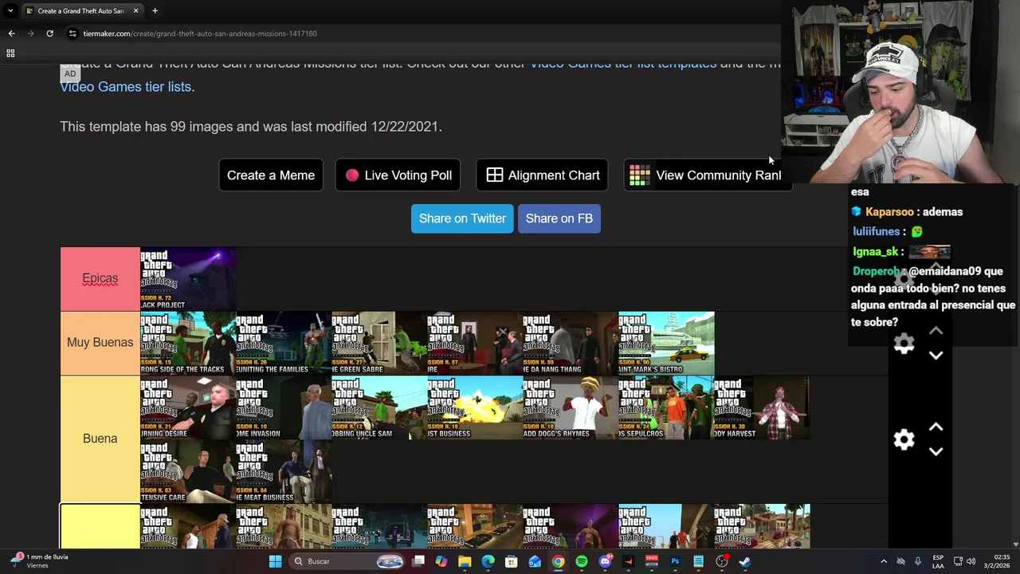The height and width of the screenshot is (574, 1020).
Task: Select Home Invasion mission thumbnail
Action: pyautogui.click(x=284, y=407)
